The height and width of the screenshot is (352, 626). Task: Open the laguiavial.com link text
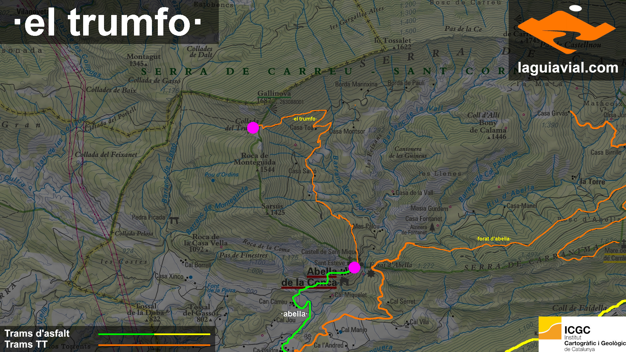tap(568, 68)
